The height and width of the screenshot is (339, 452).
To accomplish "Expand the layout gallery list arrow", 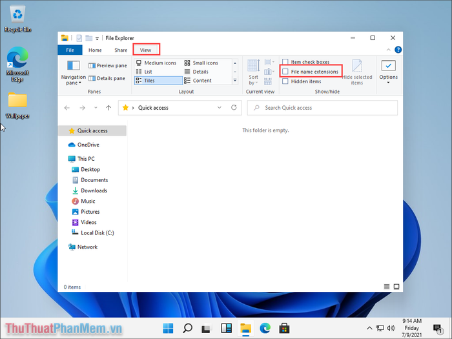I will pos(234,81).
